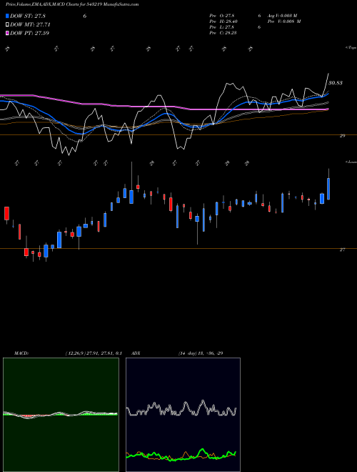
Task: Click the 29 axis level label
Action: pyautogui.click(x=342, y=136)
